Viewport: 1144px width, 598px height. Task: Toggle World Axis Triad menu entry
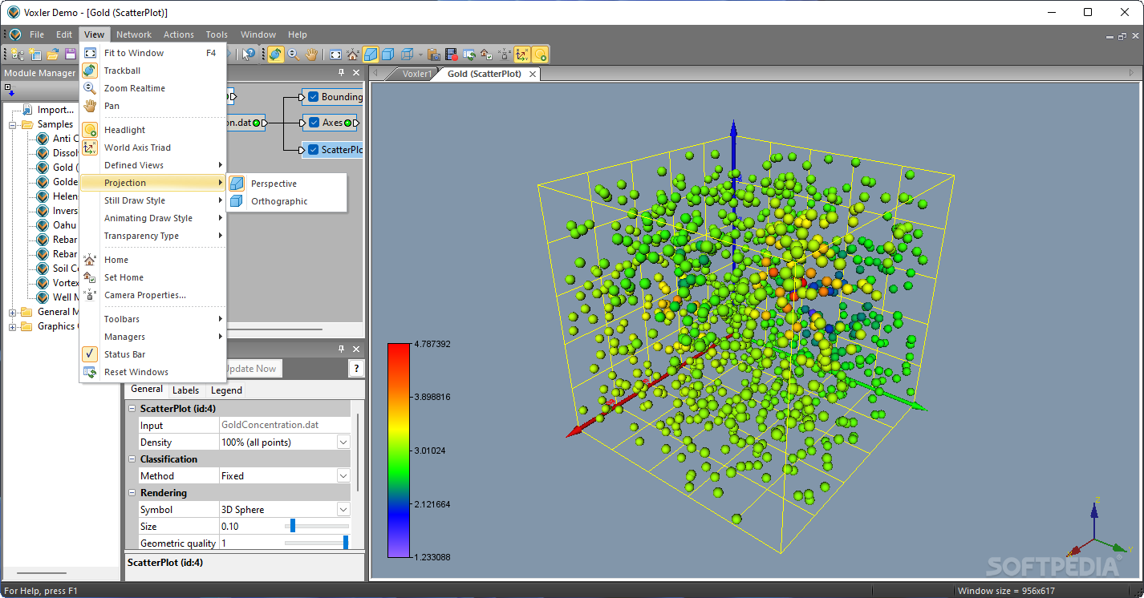tap(152, 147)
